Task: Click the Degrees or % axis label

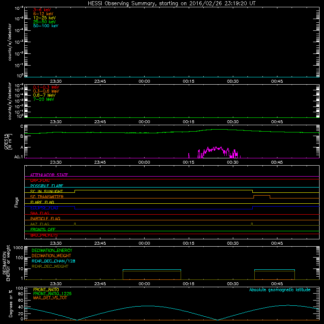Action: pyautogui.click(x=11, y=303)
